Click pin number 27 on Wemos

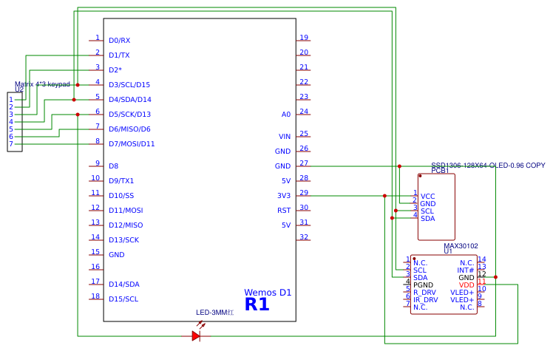tap(304, 163)
